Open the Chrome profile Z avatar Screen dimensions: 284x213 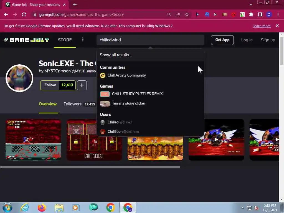(269, 14)
